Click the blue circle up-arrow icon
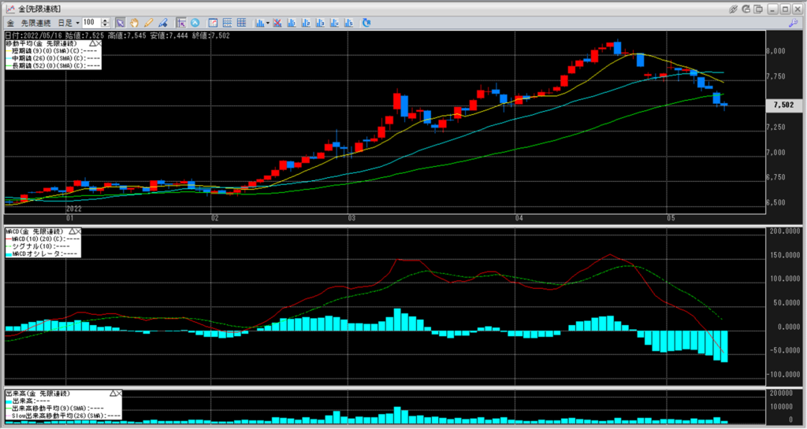 196,22
